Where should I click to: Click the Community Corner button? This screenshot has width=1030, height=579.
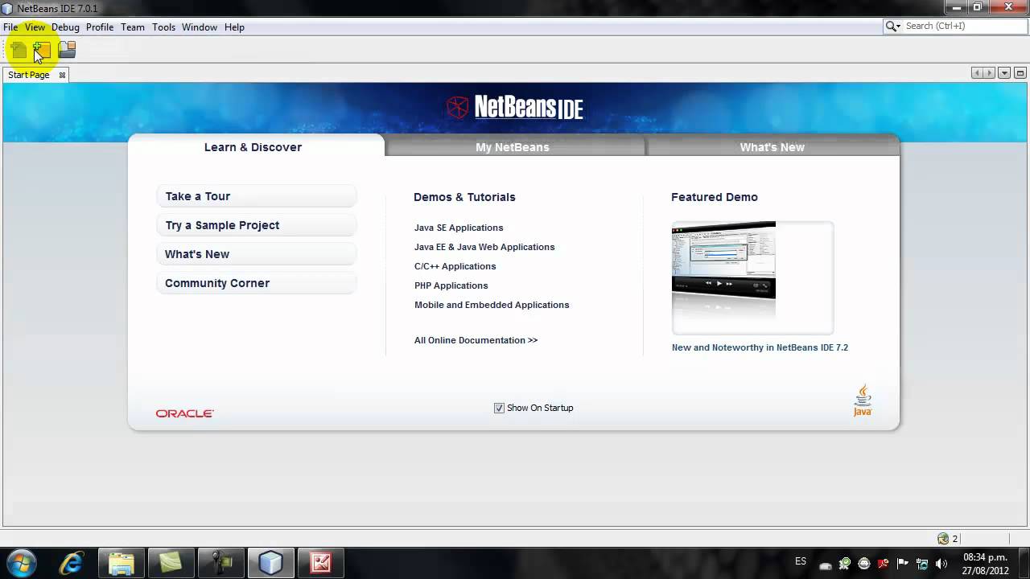click(x=256, y=283)
